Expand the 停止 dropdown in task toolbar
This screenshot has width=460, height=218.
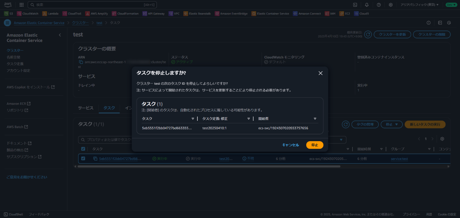[x=391, y=124]
